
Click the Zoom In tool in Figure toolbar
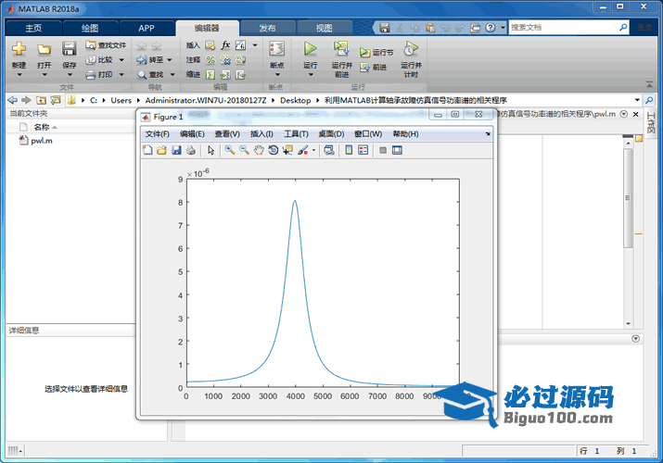pyautogui.click(x=229, y=150)
